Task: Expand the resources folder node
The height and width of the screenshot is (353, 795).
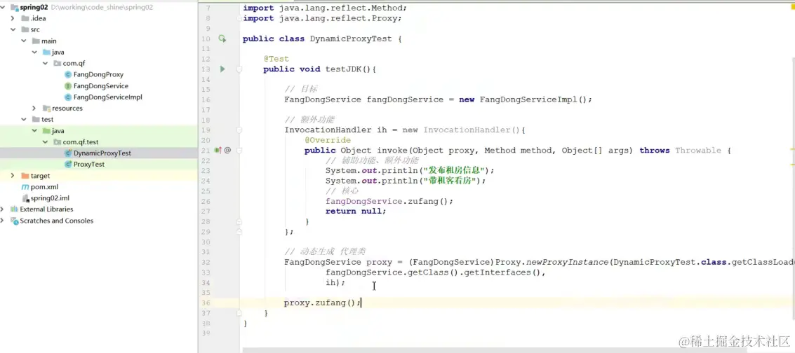Action: click(x=34, y=109)
